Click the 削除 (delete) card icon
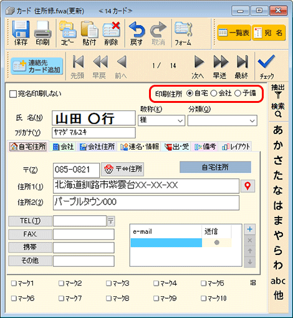The height and width of the screenshot is (318, 293). [x=111, y=29]
